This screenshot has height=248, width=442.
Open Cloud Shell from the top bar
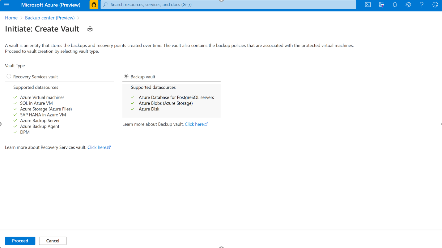[368, 5]
